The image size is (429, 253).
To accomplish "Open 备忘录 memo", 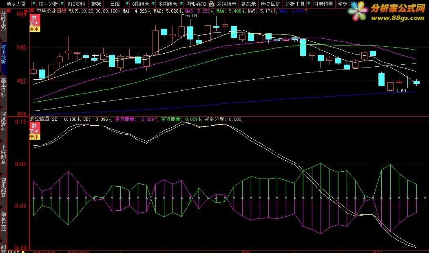I will point(248,4).
